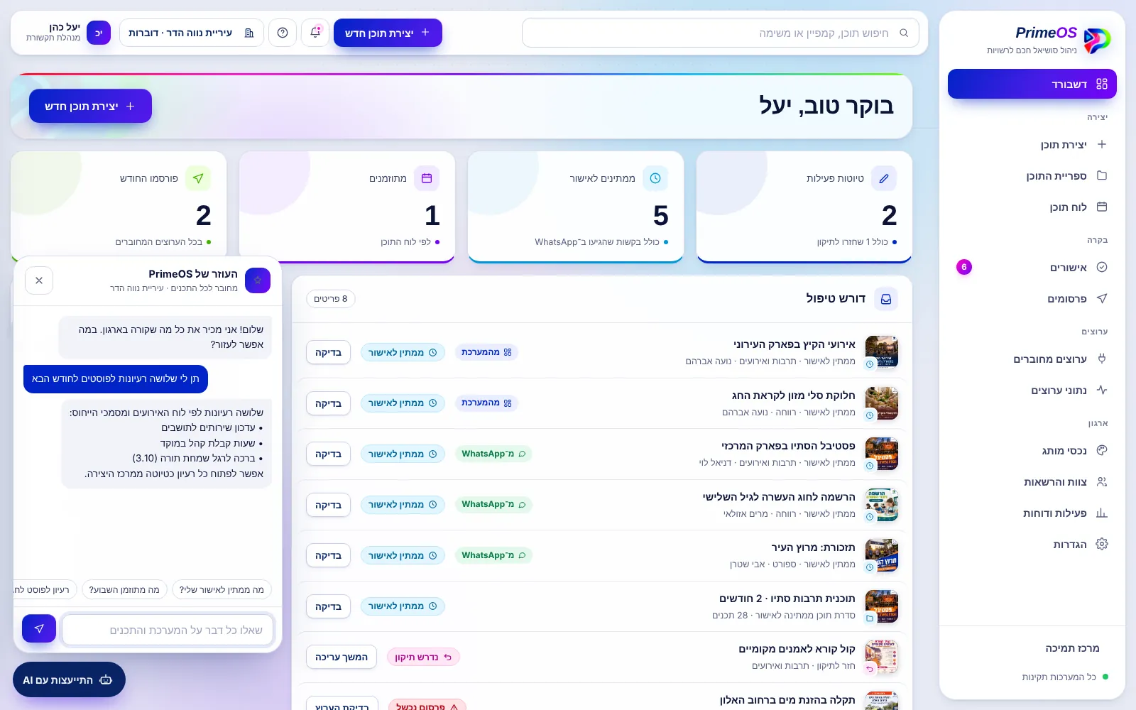Click the help question mark icon
Viewport: 1136px width, 710px height.
283,33
